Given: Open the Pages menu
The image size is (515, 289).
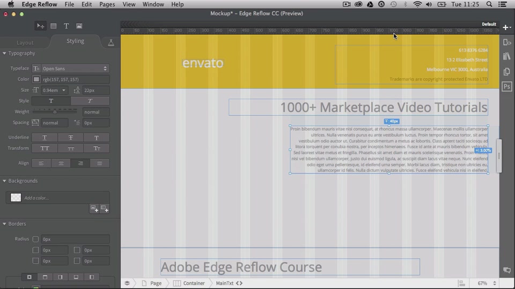Looking at the screenshot, I should point(107,4).
